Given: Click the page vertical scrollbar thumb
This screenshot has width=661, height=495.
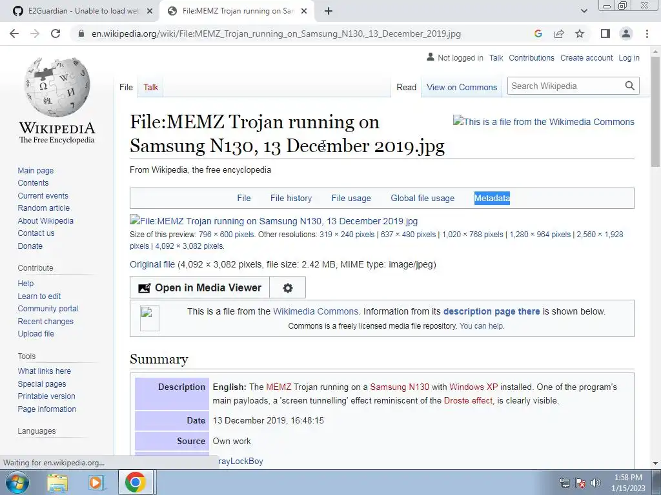Looking at the screenshot, I should click(x=655, y=111).
